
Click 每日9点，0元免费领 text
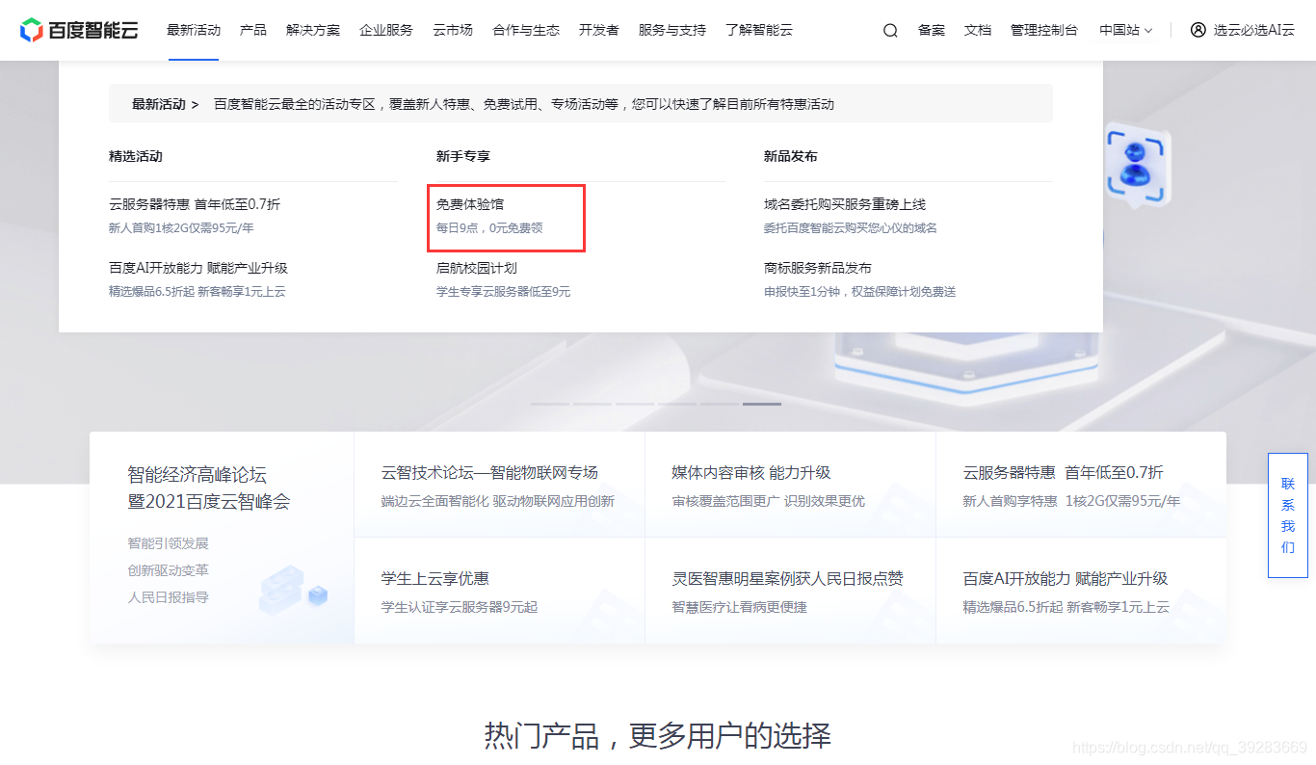(x=489, y=228)
